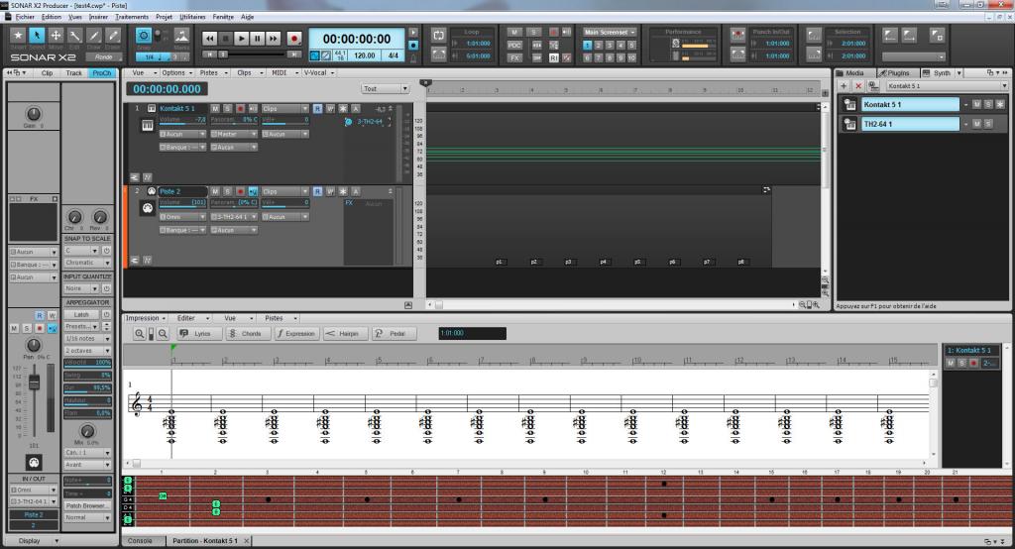Click the Pedal marking button
The image size is (1015, 549).
(393, 333)
